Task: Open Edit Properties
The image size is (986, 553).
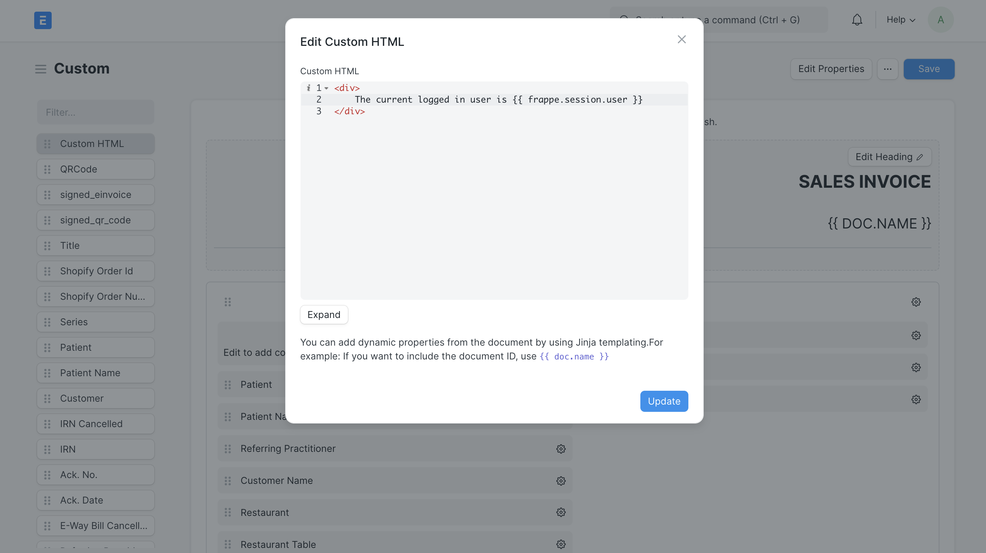Action: pyautogui.click(x=831, y=69)
